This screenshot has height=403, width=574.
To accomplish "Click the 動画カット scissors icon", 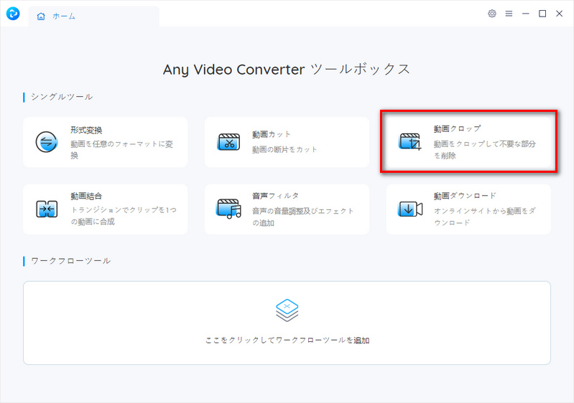I will pos(228,142).
